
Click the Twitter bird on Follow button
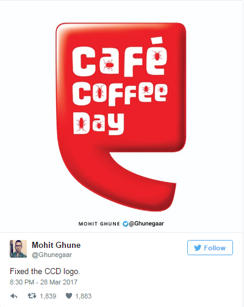click(198, 248)
